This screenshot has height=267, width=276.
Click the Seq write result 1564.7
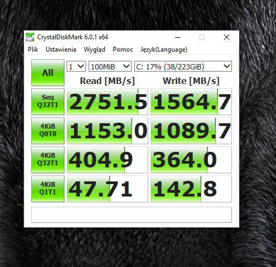191,102
